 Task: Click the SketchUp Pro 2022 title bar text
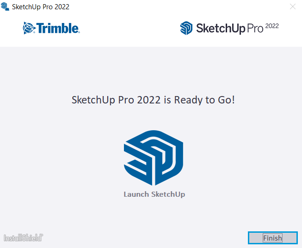(41, 7)
